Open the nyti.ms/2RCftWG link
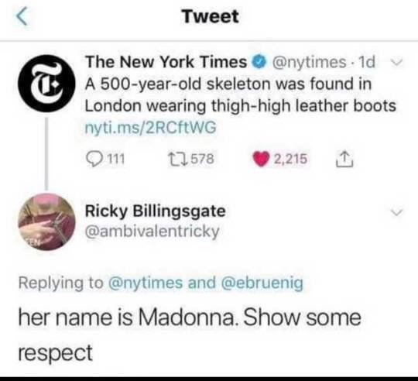 point(150,127)
